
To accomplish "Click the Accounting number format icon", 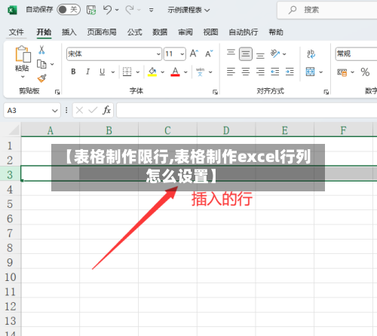I will tap(342, 72).
